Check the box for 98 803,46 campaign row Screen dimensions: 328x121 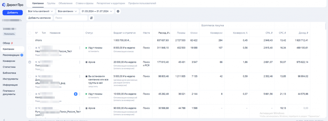click(29, 76)
